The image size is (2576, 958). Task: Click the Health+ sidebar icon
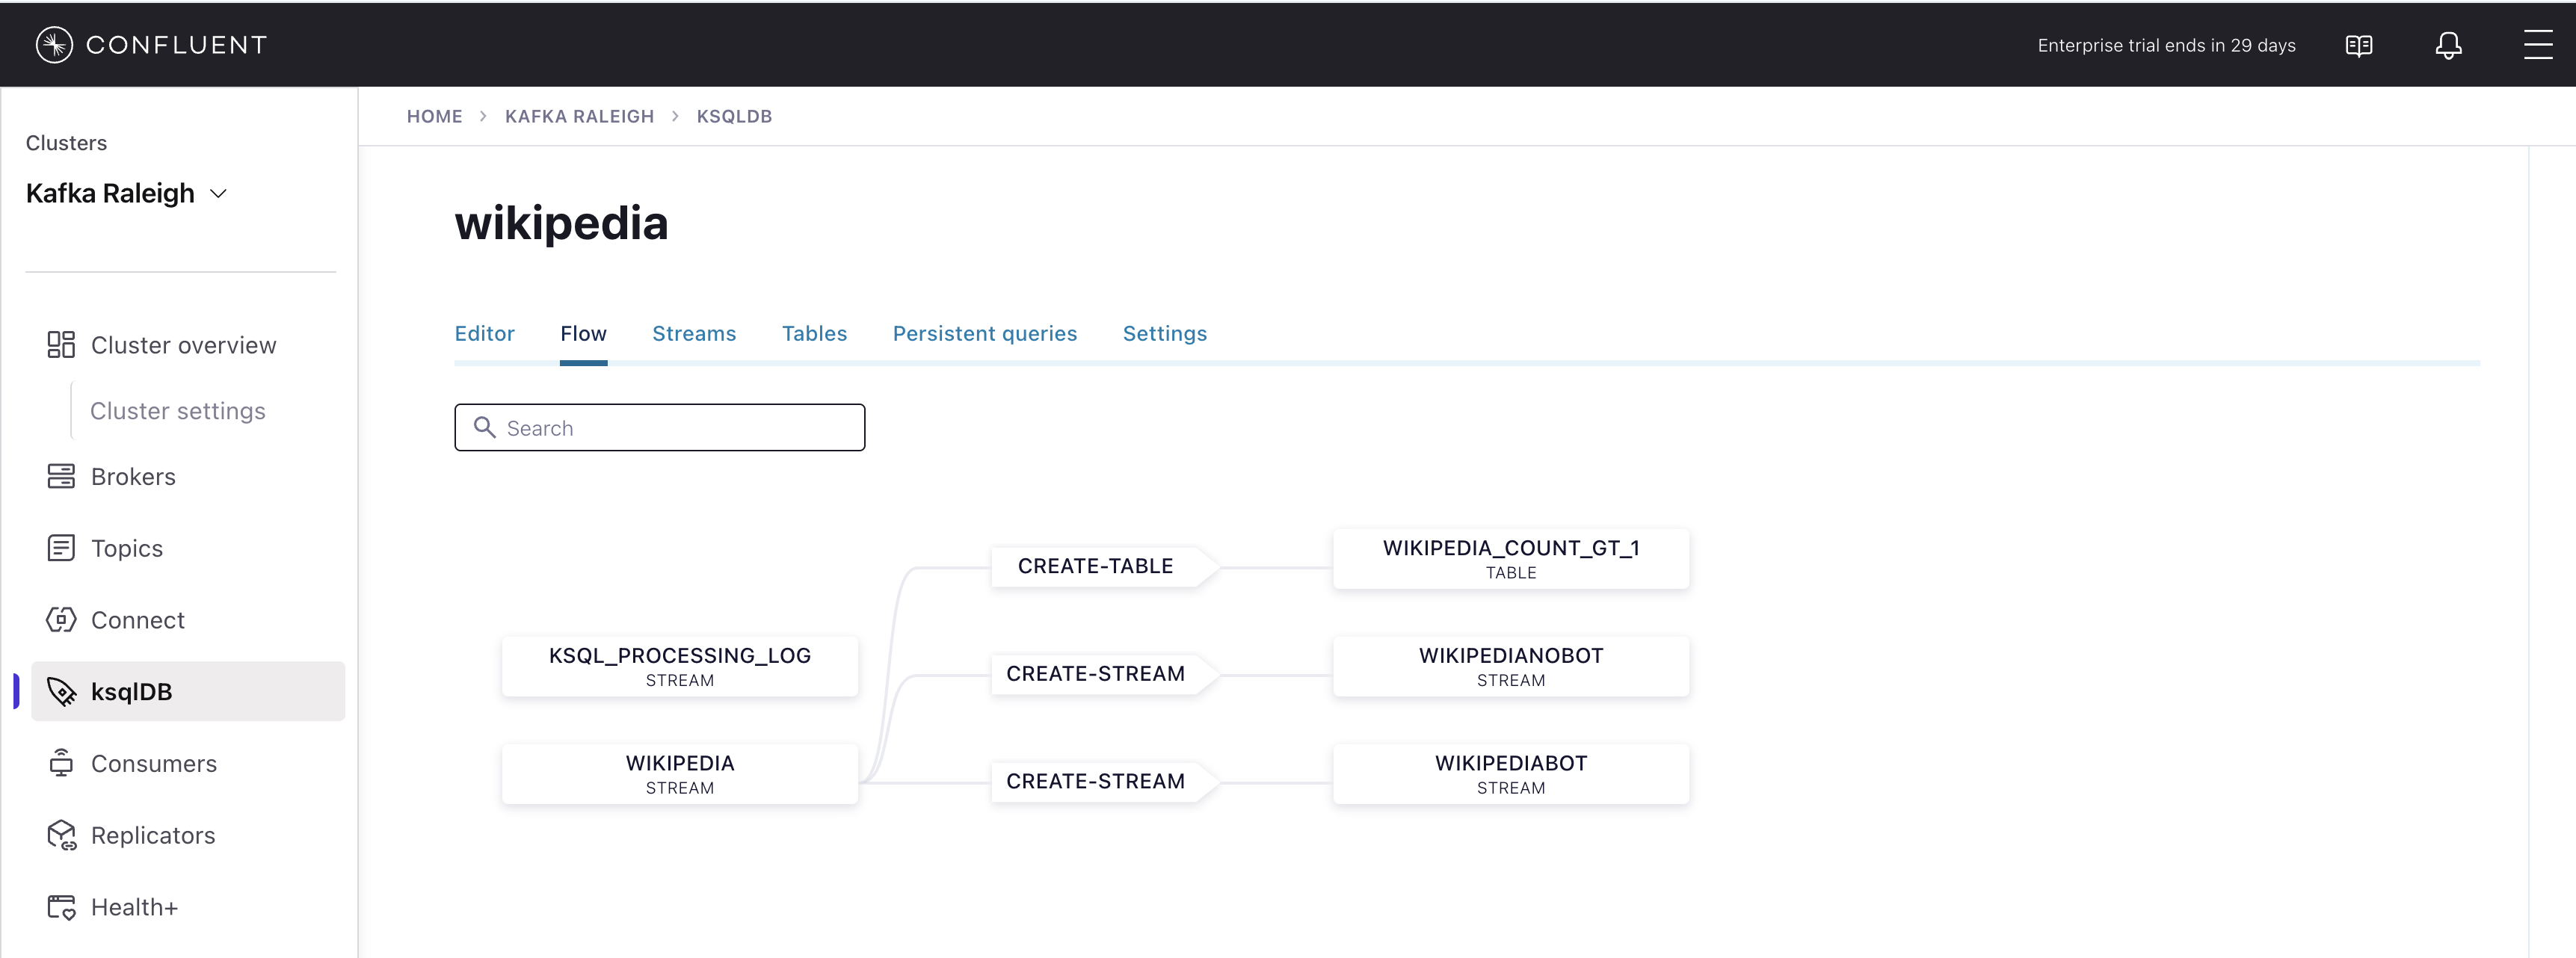click(61, 907)
